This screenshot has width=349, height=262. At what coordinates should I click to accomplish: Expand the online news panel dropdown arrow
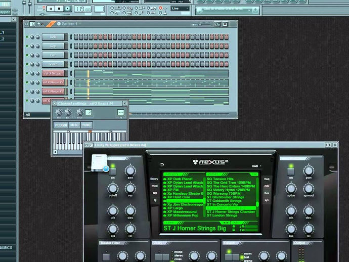click(249, 10)
